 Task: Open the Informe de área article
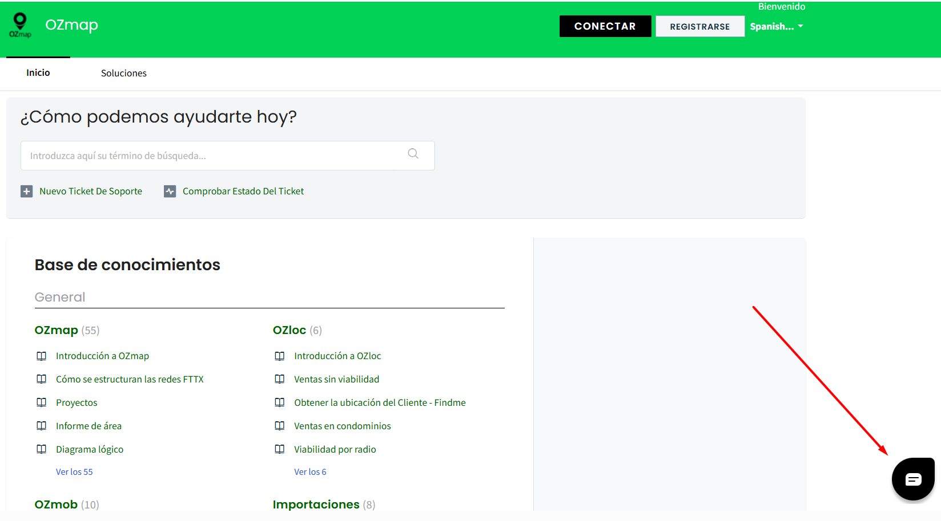[x=89, y=426]
